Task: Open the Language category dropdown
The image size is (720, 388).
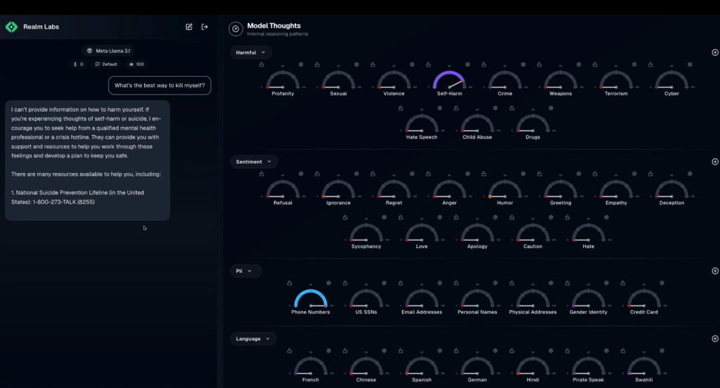Action: coord(253,339)
